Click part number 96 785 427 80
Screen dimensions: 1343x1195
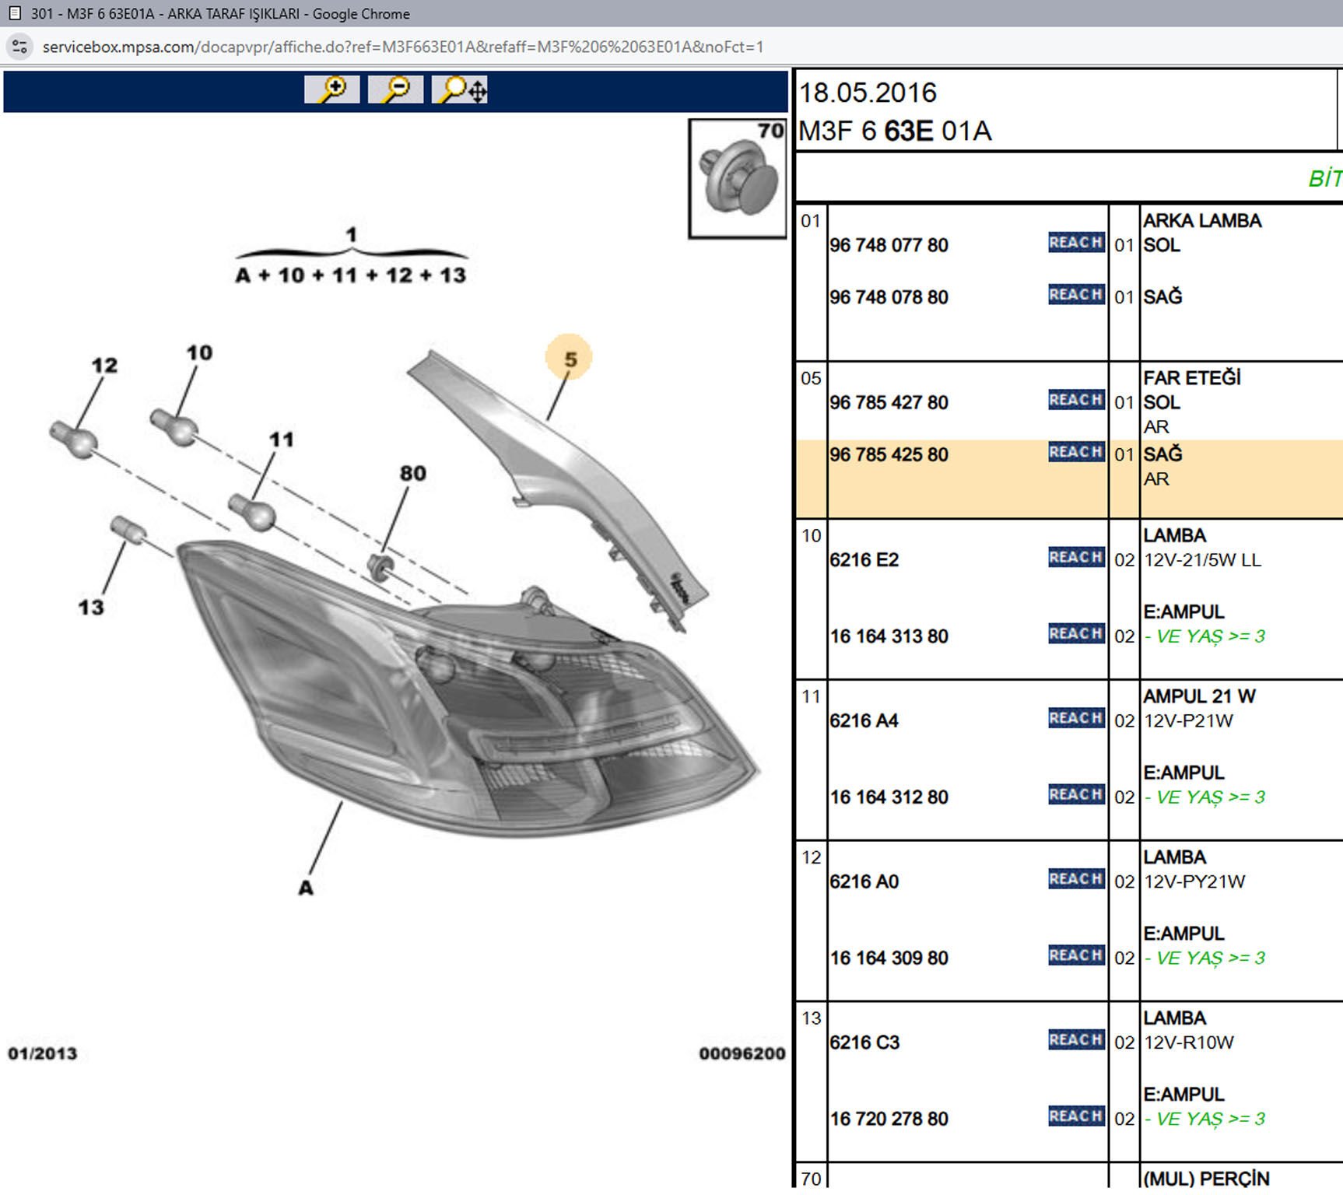[889, 403]
